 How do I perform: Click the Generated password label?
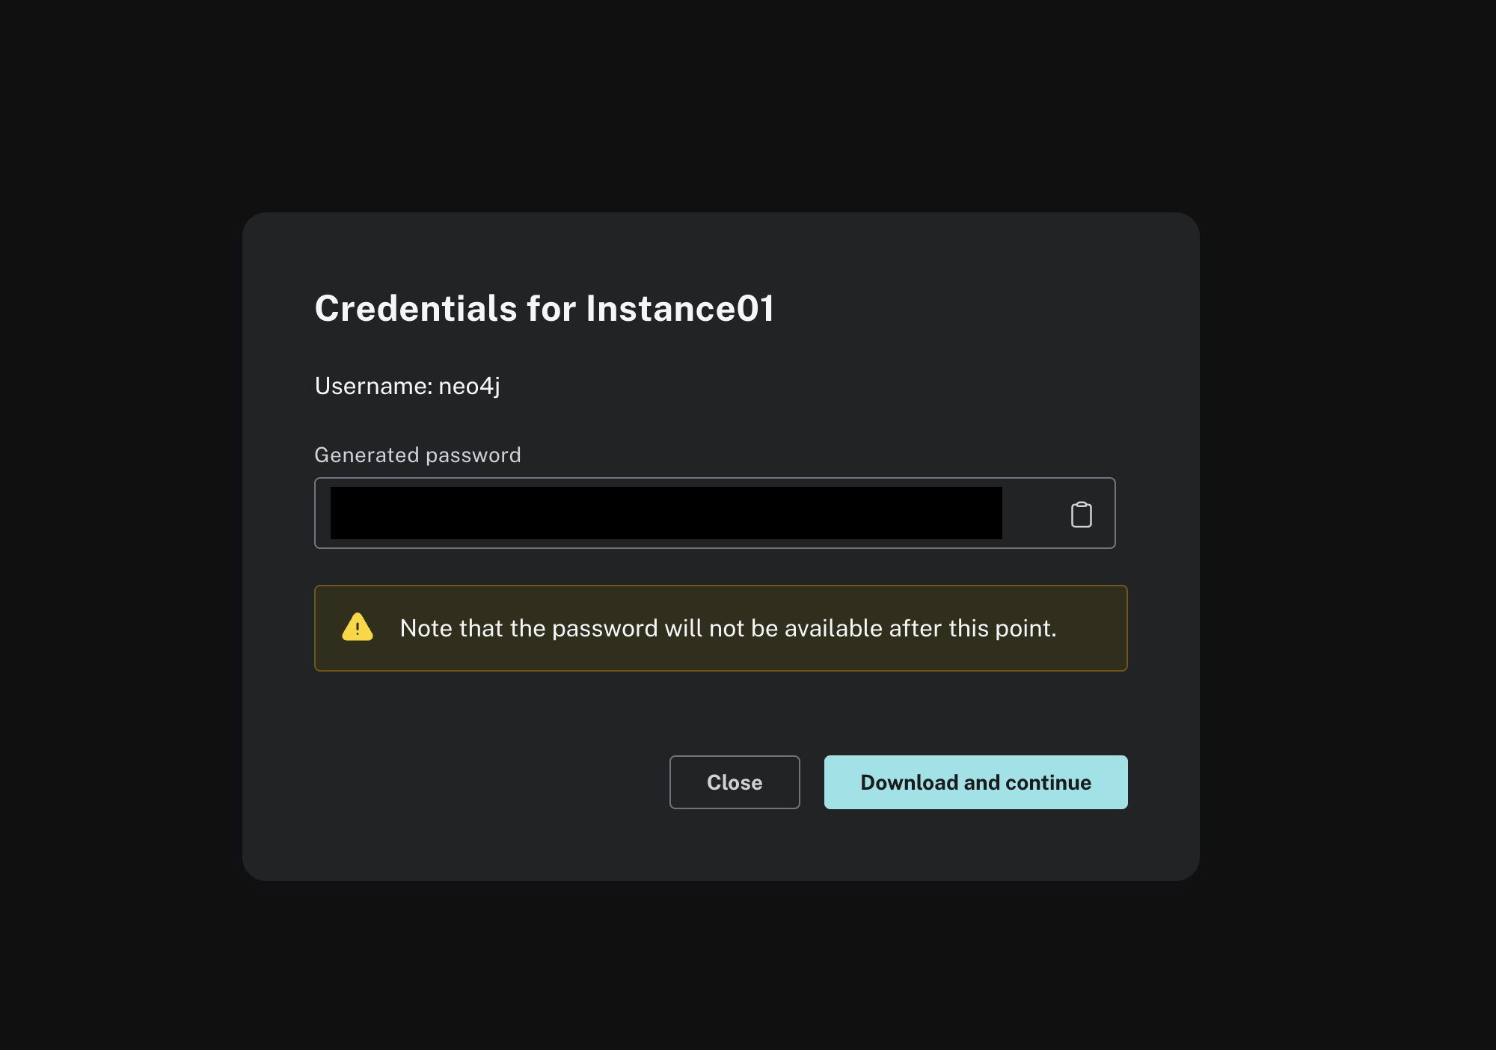417,454
